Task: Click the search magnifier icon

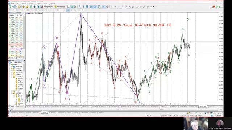Action: [210, 7]
